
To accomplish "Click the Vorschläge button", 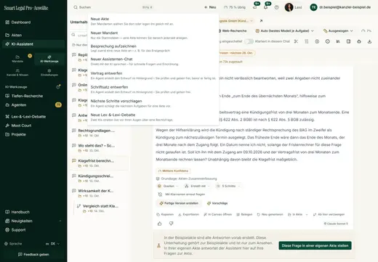I will (217, 203).
